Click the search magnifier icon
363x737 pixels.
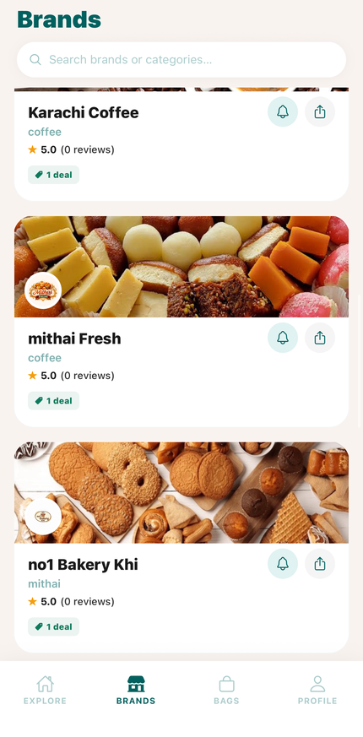point(35,60)
